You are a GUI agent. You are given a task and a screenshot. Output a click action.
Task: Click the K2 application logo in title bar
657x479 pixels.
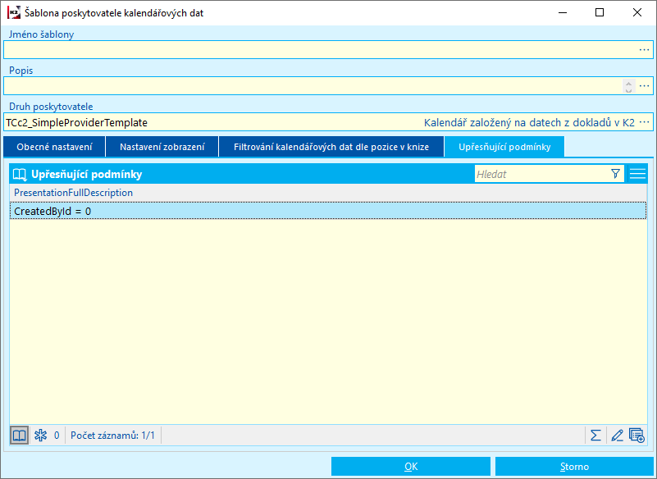(x=14, y=12)
